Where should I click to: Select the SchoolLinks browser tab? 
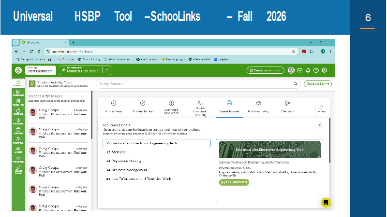[45, 42]
